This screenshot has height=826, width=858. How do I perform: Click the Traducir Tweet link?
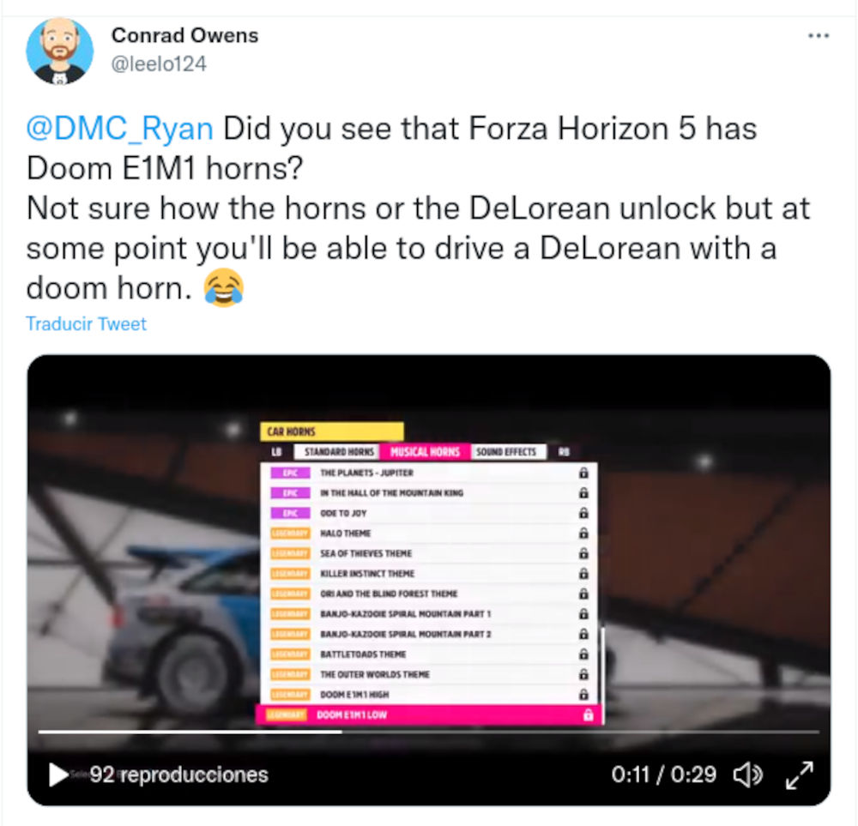pyautogui.click(x=87, y=324)
